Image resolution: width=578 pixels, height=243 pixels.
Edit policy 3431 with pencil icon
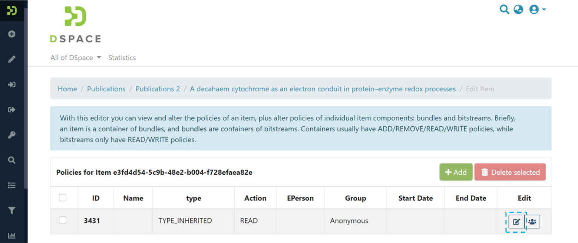tap(516, 222)
